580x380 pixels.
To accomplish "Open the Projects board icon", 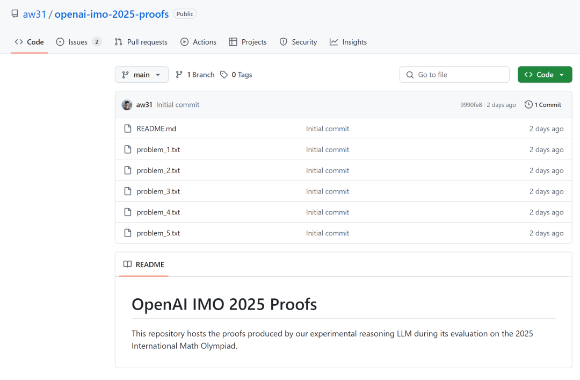I will pos(233,41).
